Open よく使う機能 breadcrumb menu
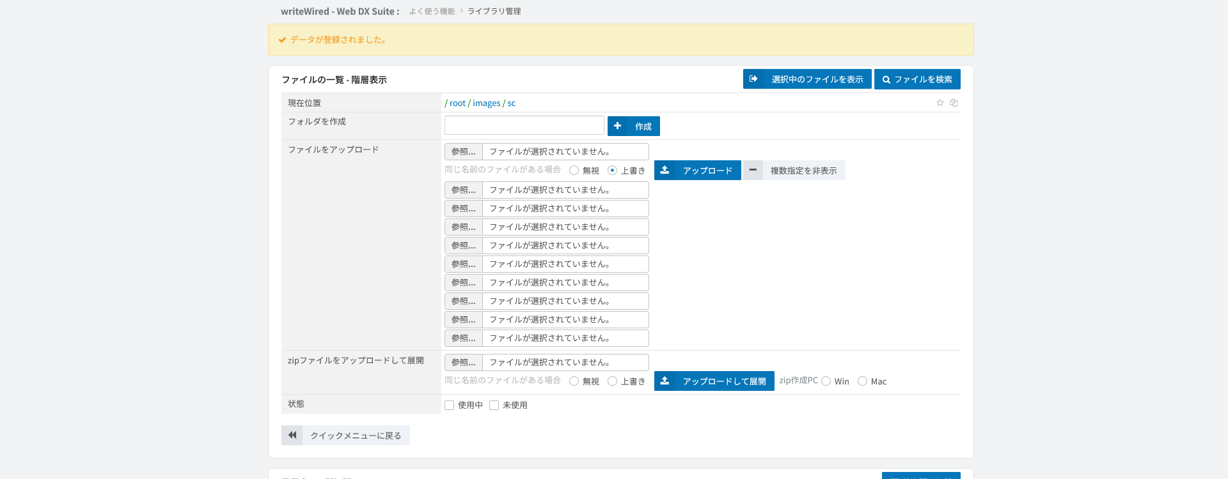1228x479 pixels. [x=432, y=11]
